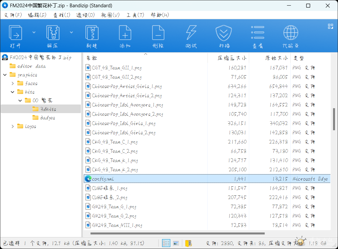This screenshot has height=249, width=338.
Task: Click the vertical scrollbar of file list
Action: (x=334, y=119)
